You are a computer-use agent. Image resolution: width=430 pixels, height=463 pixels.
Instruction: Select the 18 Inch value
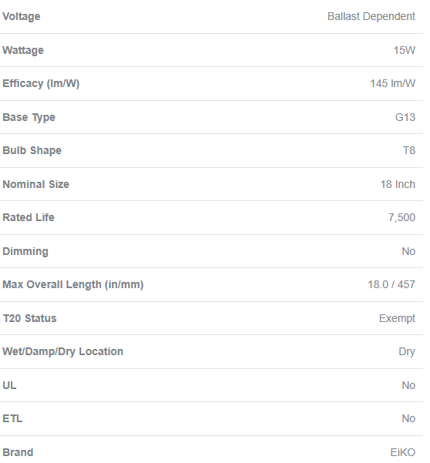[x=398, y=185]
